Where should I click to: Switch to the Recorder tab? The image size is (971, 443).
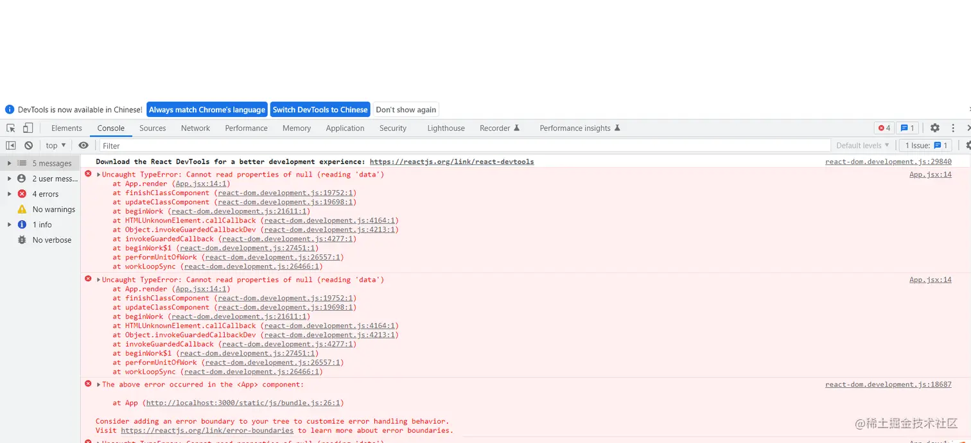(x=500, y=128)
